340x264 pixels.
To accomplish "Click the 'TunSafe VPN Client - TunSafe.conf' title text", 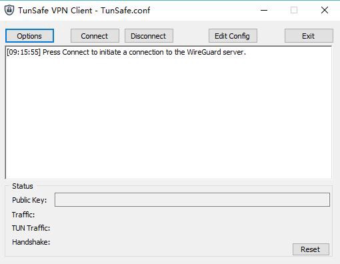I will (x=84, y=11).
